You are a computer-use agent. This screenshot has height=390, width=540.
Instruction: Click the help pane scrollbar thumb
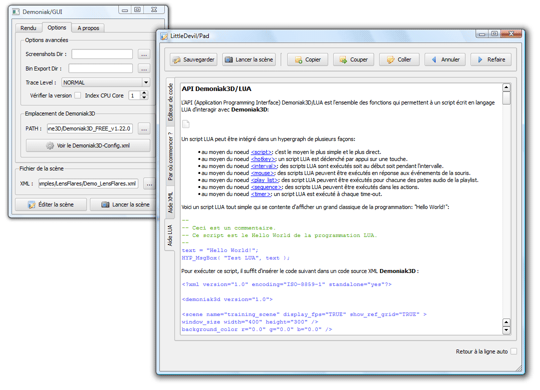coord(506,97)
